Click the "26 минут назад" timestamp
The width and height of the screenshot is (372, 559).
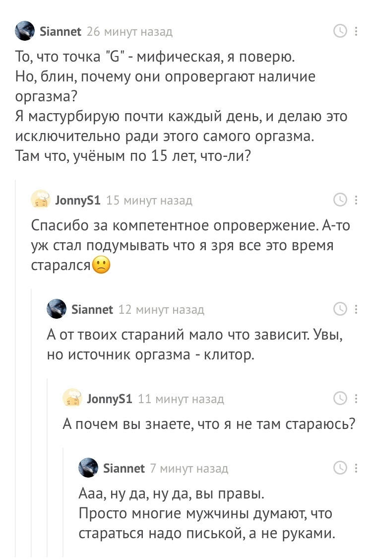click(x=129, y=32)
